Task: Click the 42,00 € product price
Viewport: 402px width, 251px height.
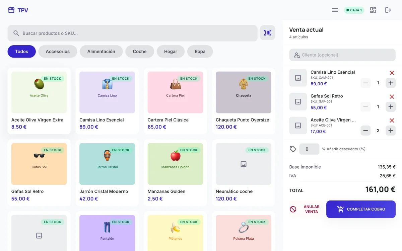Action: (89, 199)
